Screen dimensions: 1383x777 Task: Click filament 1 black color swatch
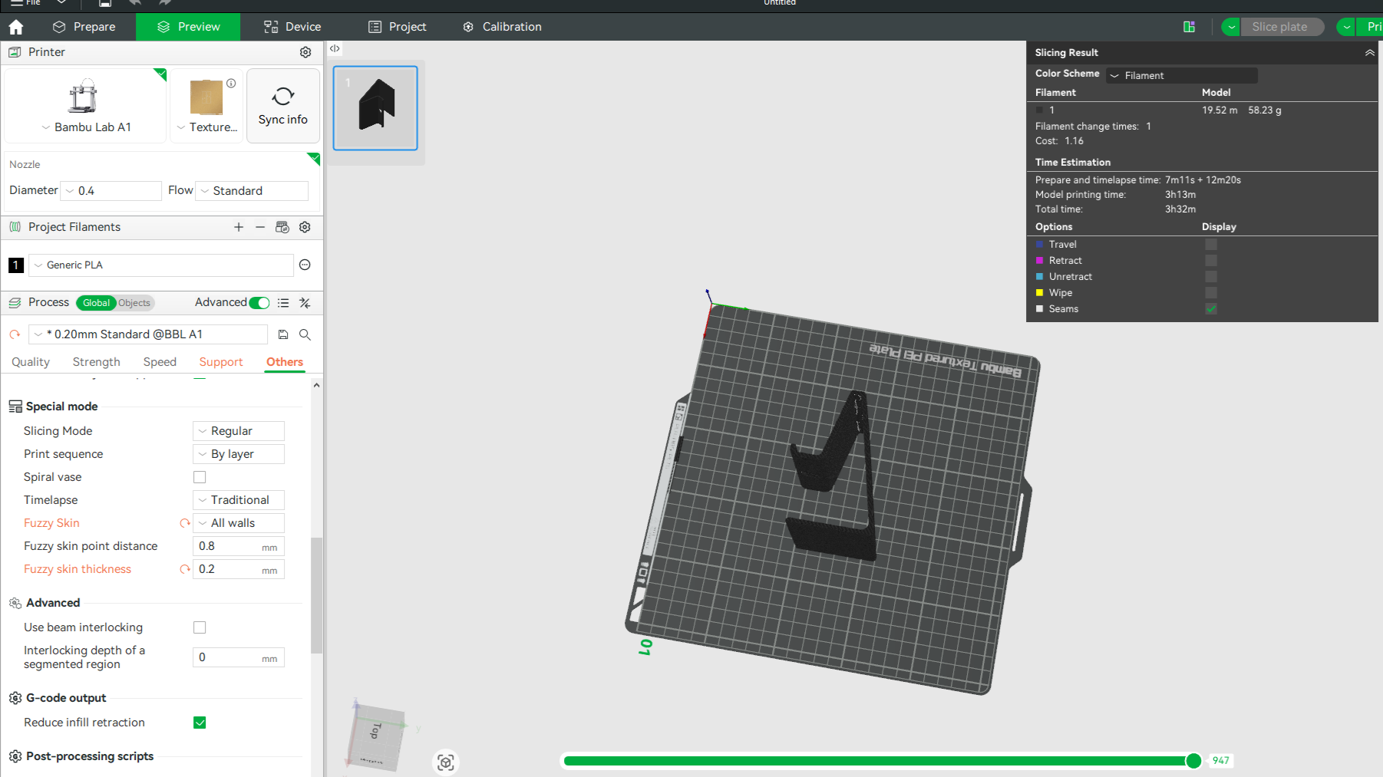16,265
